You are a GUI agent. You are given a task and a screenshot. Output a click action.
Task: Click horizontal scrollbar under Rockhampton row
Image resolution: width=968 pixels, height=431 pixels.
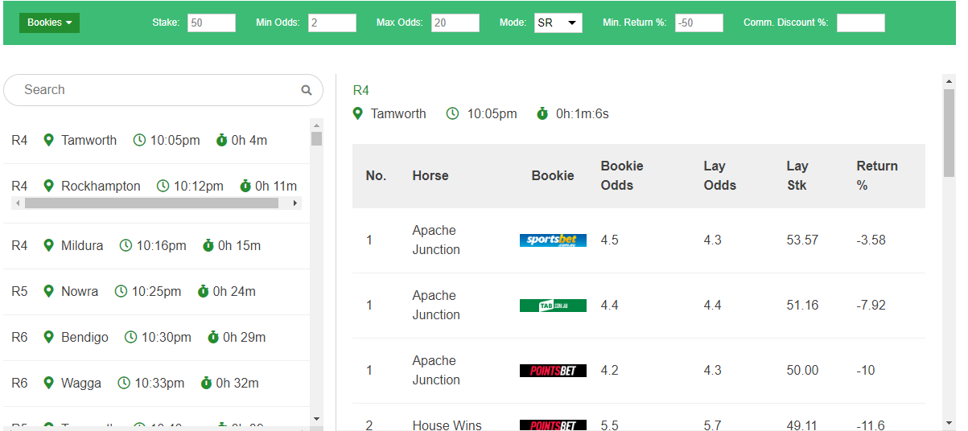click(x=151, y=203)
